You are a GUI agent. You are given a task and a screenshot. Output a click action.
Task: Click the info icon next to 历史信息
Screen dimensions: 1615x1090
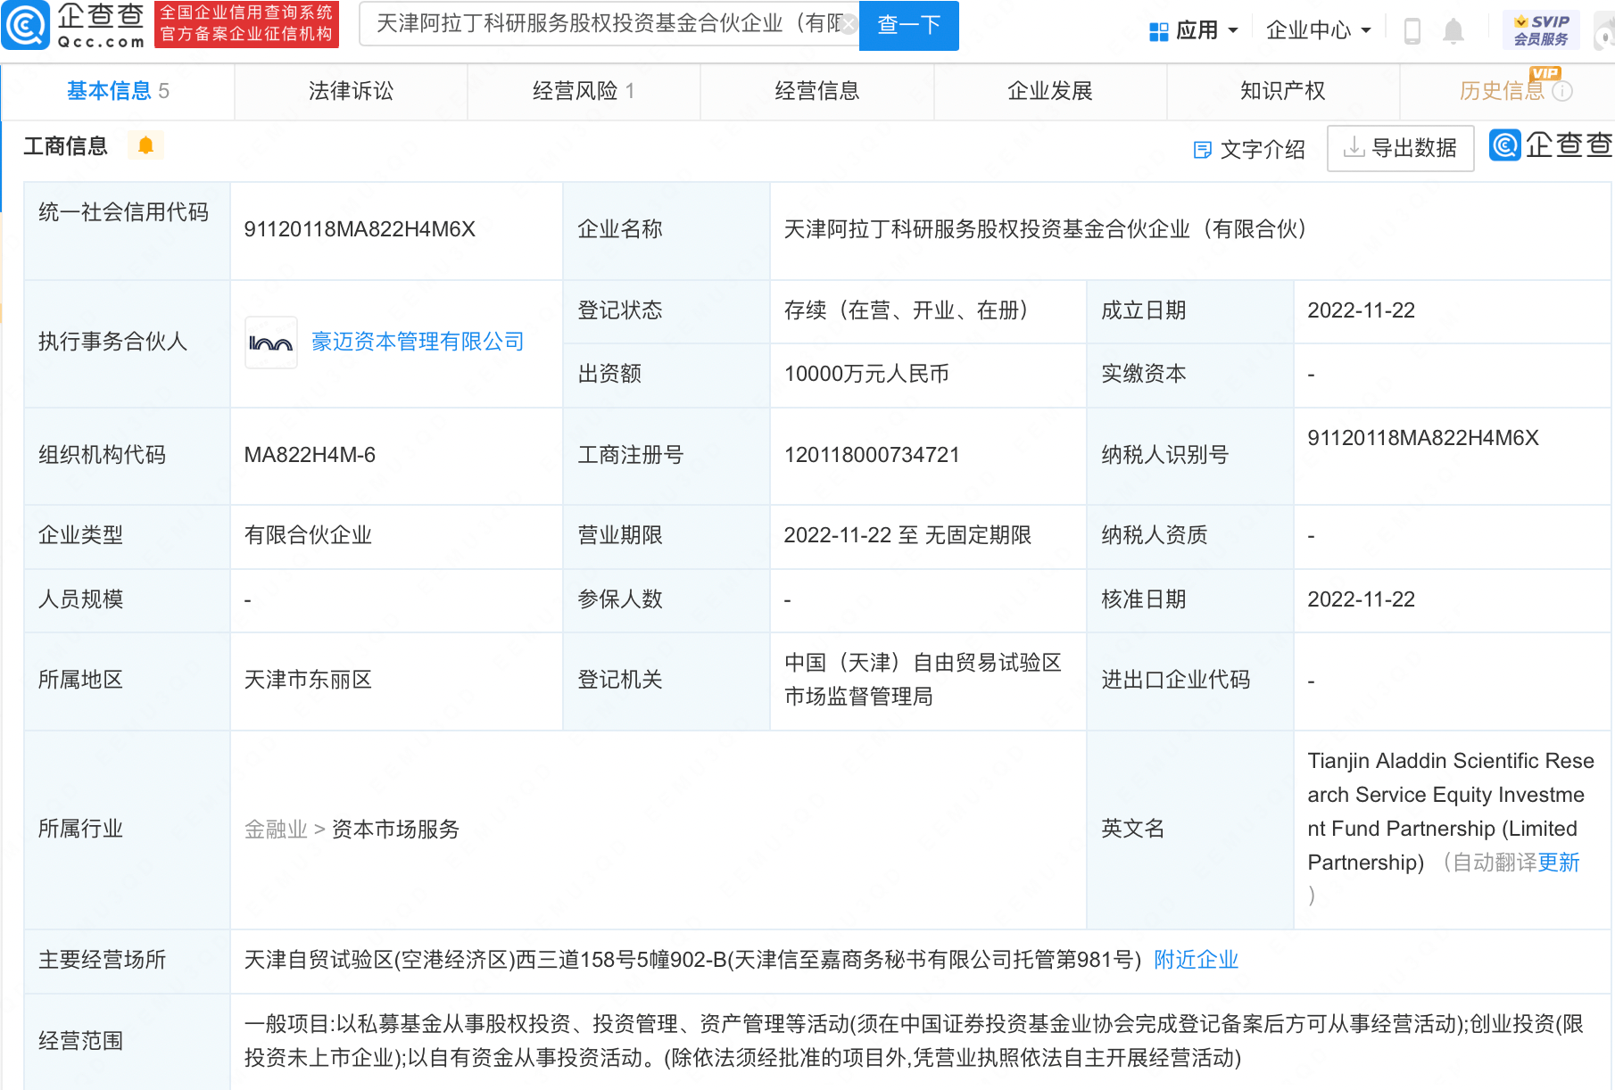pyautogui.click(x=1562, y=91)
